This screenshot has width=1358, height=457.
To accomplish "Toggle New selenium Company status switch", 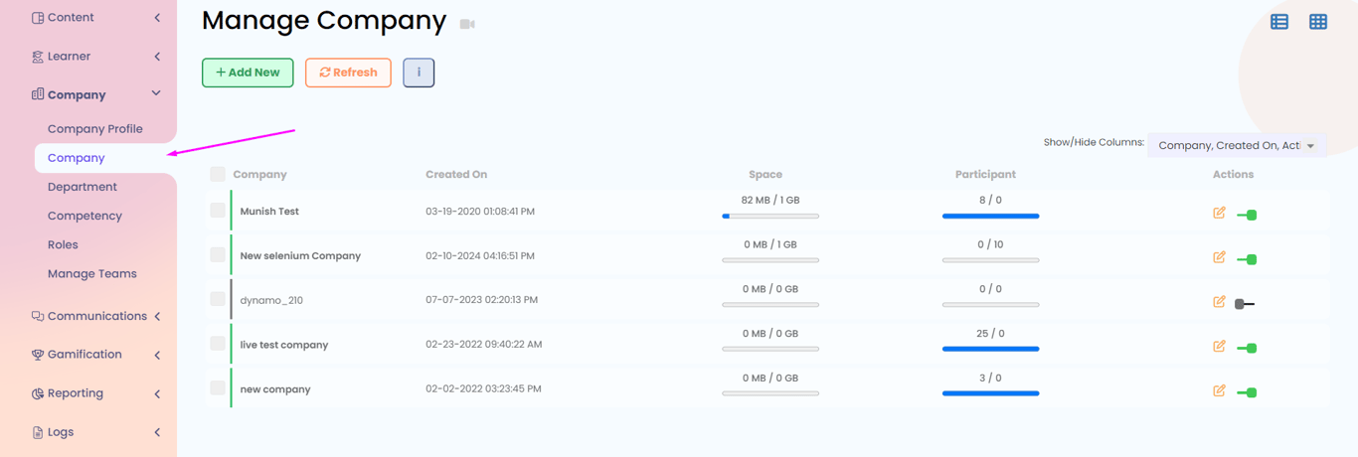I will click(1247, 259).
